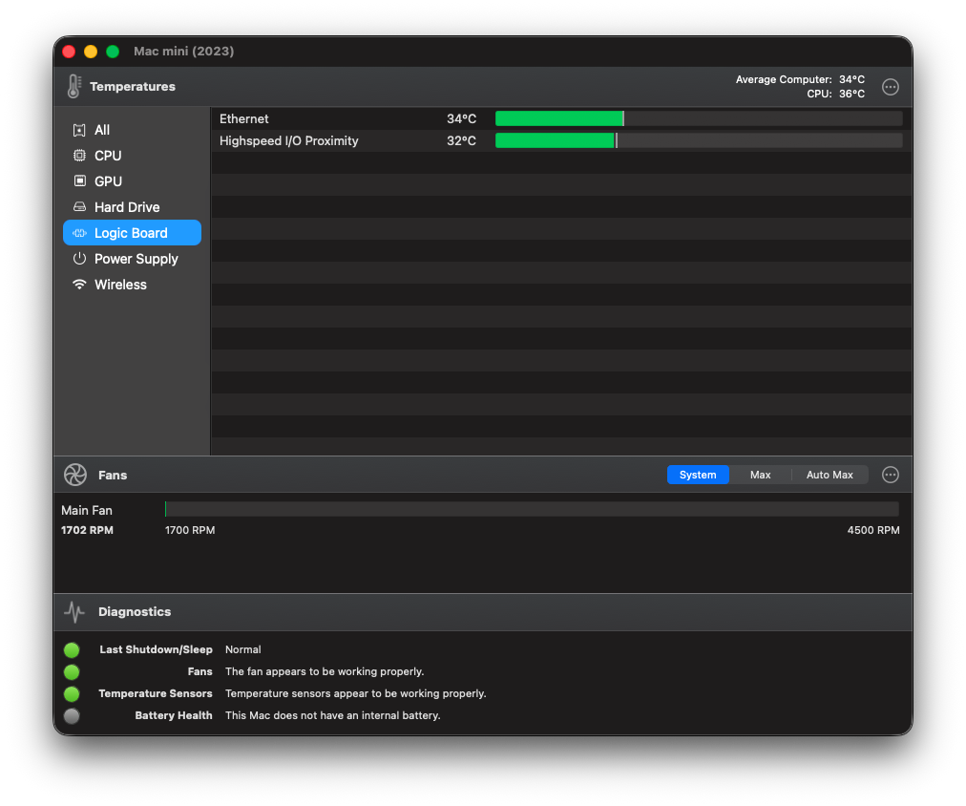Click the Wireless wifi icon

[79, 284]
